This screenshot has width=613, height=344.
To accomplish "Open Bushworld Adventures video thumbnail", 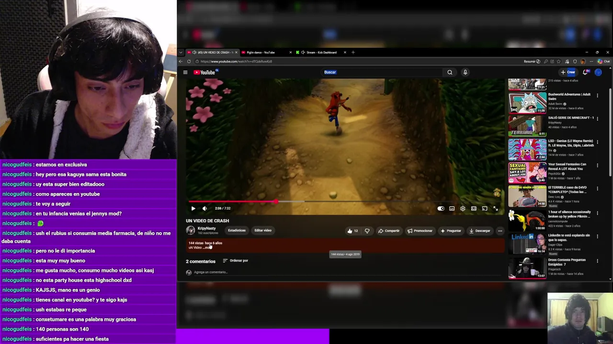I will coord(527,102).
